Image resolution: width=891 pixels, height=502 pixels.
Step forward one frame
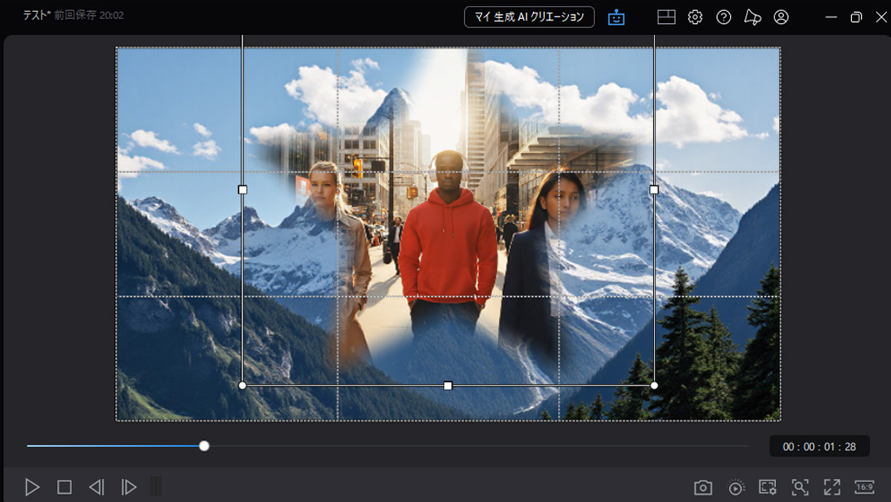(129, 486)
